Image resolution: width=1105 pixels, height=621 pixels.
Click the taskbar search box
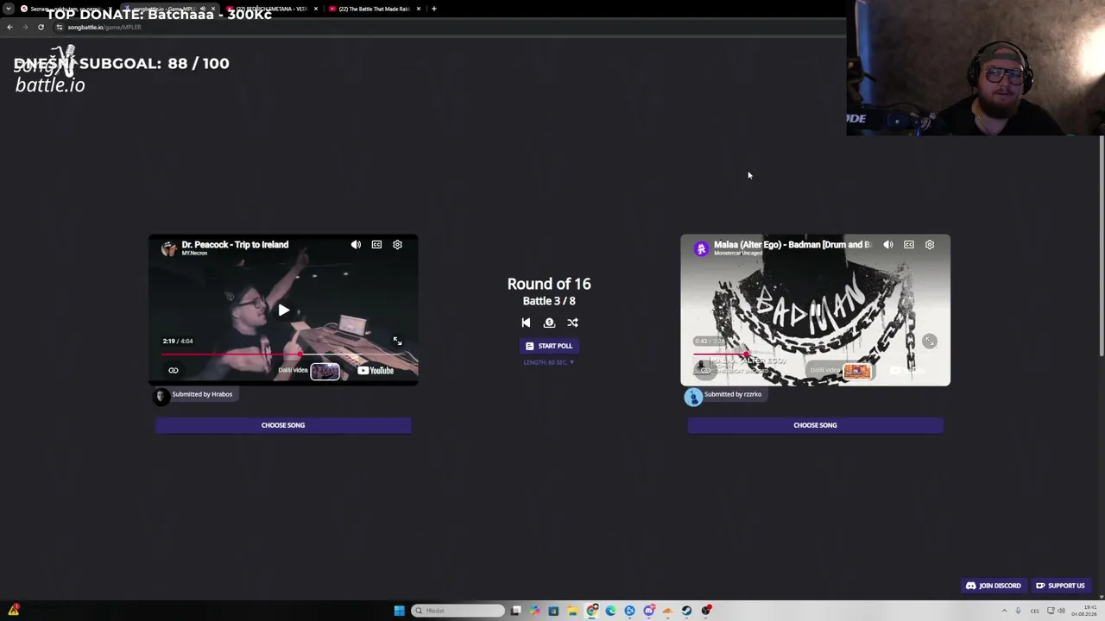tap(458, 611)
